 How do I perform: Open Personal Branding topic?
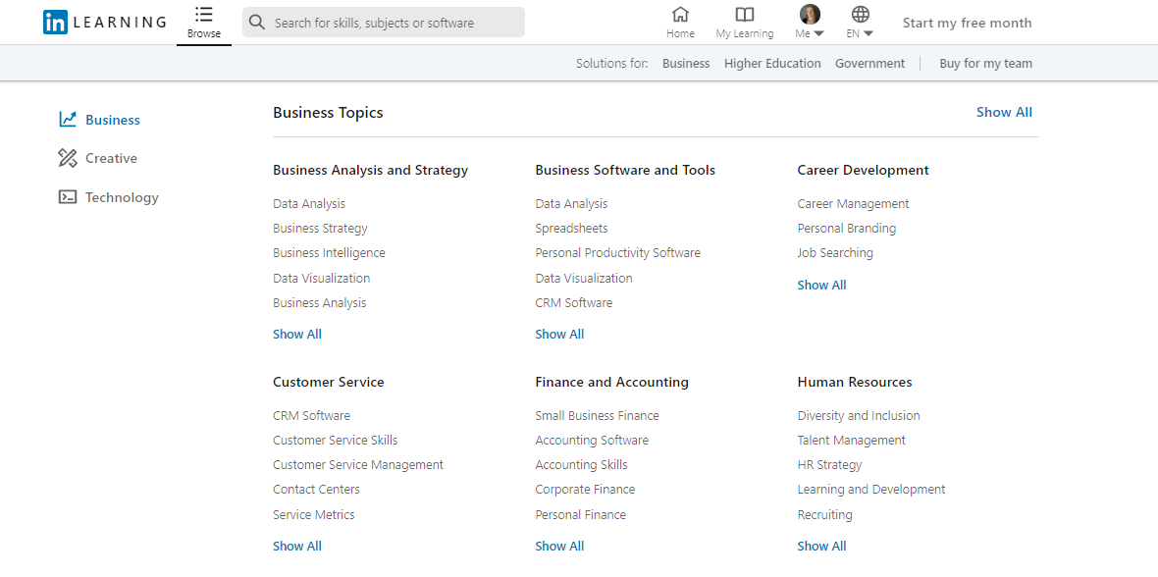847,229
